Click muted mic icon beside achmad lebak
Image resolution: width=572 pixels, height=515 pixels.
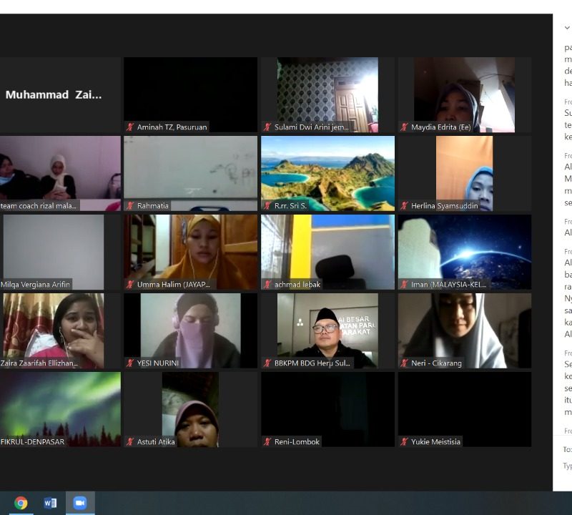coord(267,285)
